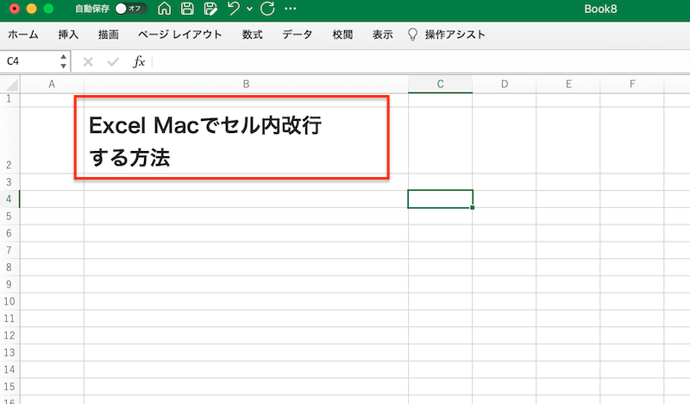This screenshot has width=690, height=404.
Task: Open the more options ellipsis menu
Action: [x=291, y=9]
